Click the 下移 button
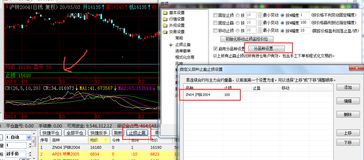Screen dimensions: 364x160 [x=348, y=142]
